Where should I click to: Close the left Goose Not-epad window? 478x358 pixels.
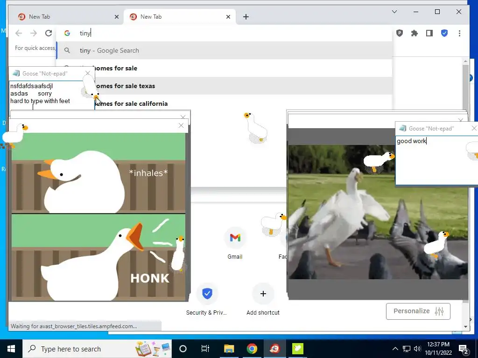coord(88,73)
